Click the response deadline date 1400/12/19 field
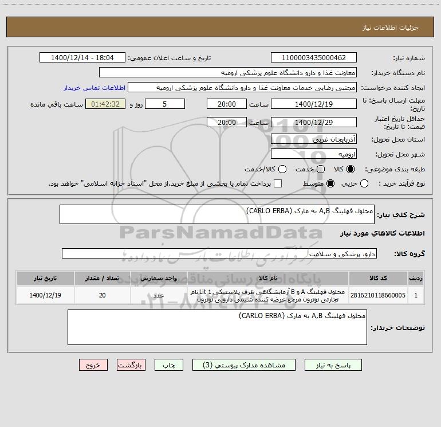 click(x=314, y=104)
